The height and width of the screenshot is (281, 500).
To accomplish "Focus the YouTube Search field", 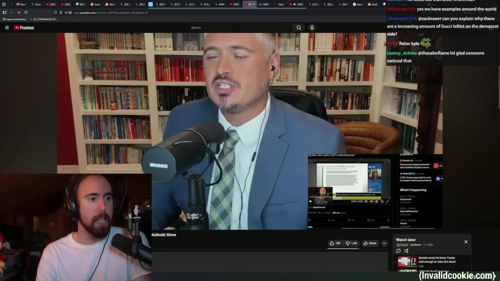I will 240,27.
